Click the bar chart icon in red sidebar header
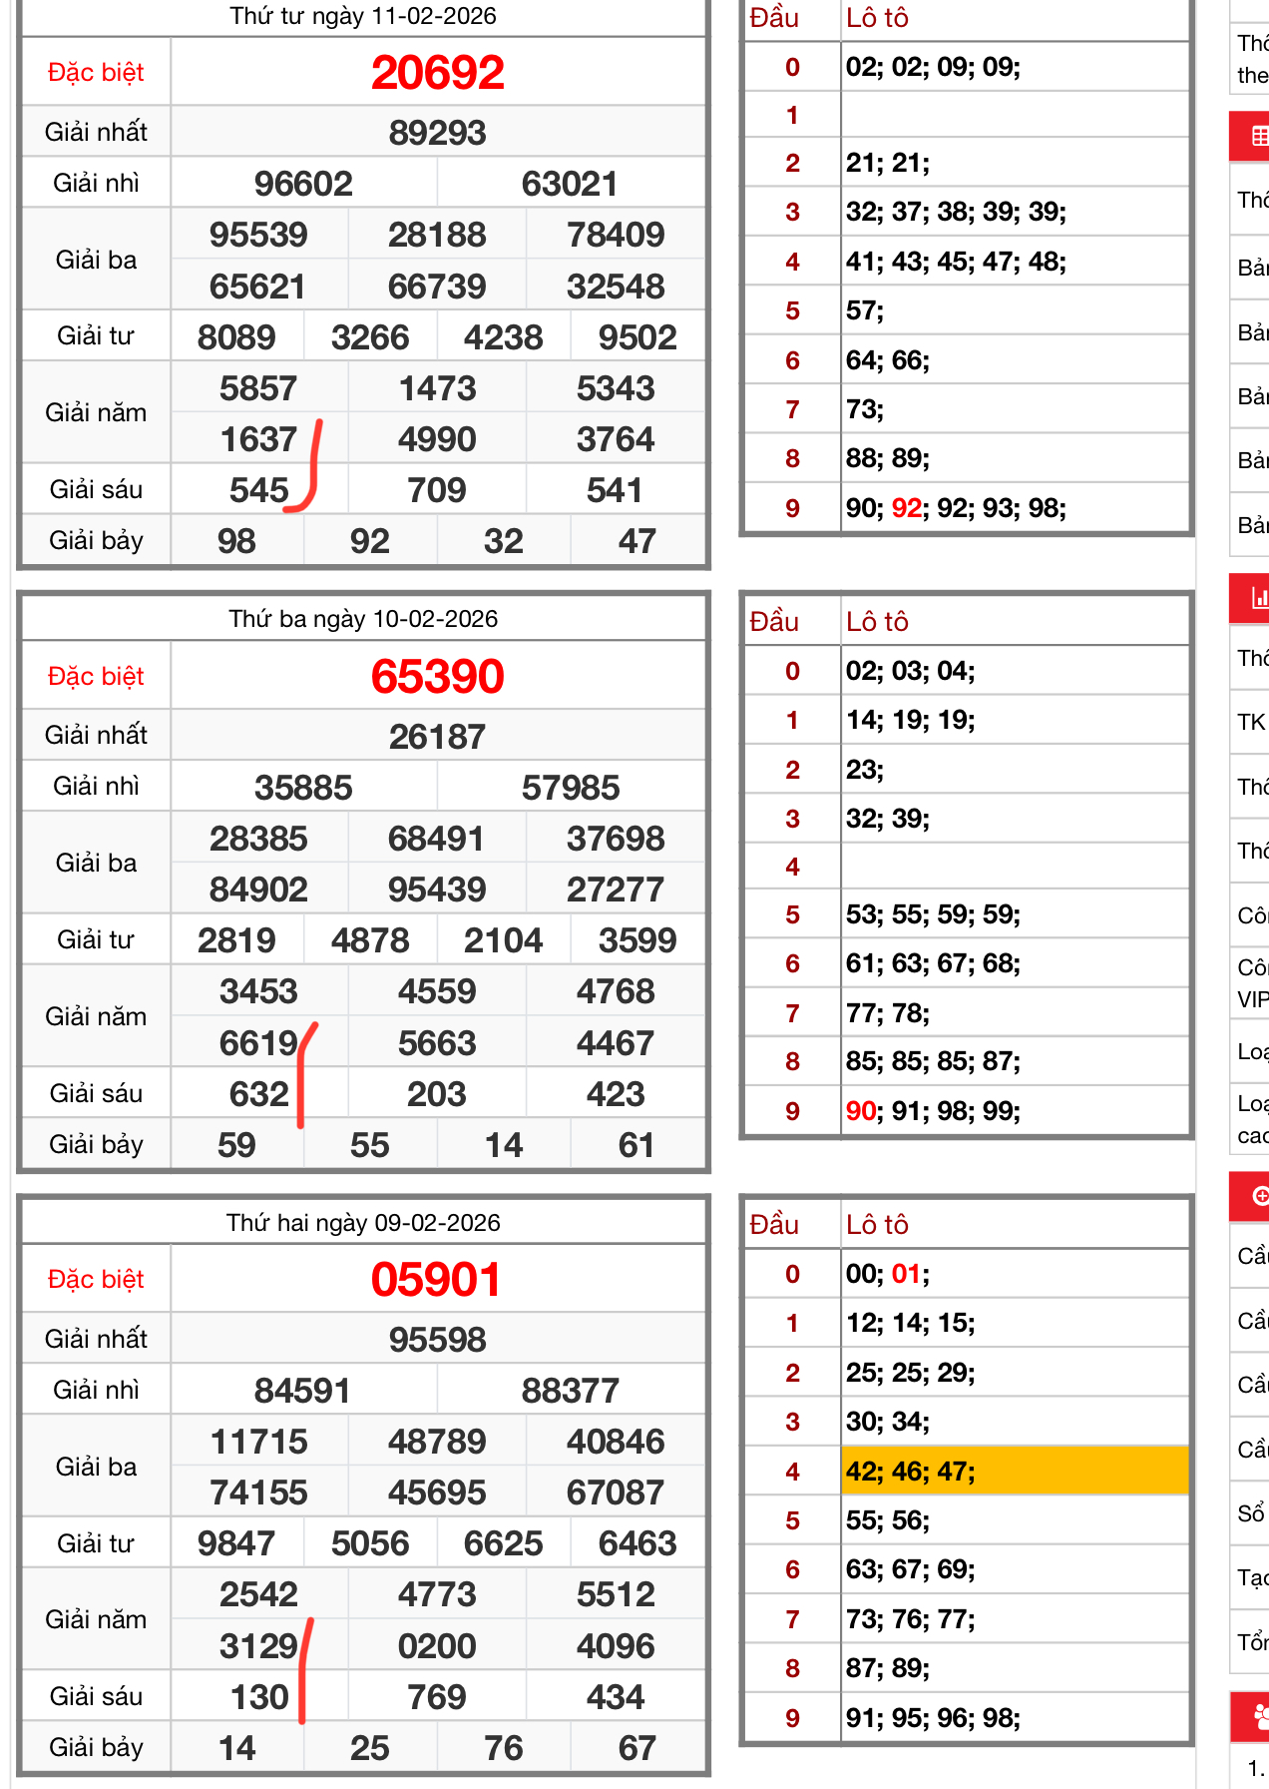The image size is (1269, 1789). click(x=1259, y=598)
